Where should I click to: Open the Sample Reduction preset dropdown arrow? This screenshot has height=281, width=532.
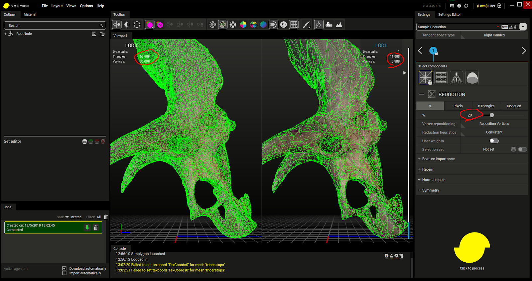(x=523, y=27)
